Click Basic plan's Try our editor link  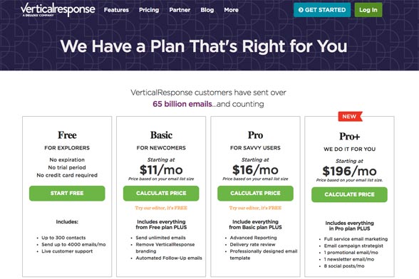161,208
